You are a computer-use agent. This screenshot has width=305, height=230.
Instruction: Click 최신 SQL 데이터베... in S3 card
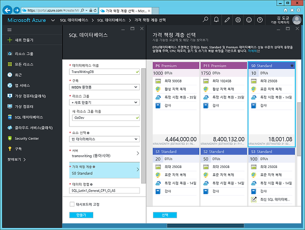click(275, 199)
